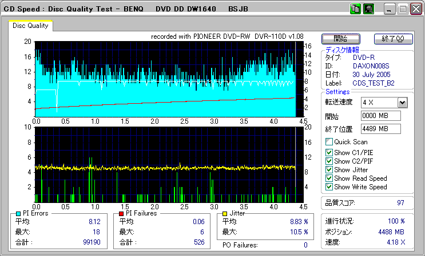Image resolution: width=425 pixels, height=256 pixels.
Task: Click the yellow Jitter legend square
Action: 226,213
